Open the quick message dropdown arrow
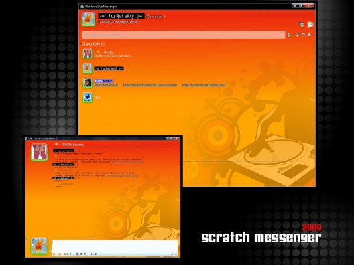This screenshot has height=265, width=354. 139,21
